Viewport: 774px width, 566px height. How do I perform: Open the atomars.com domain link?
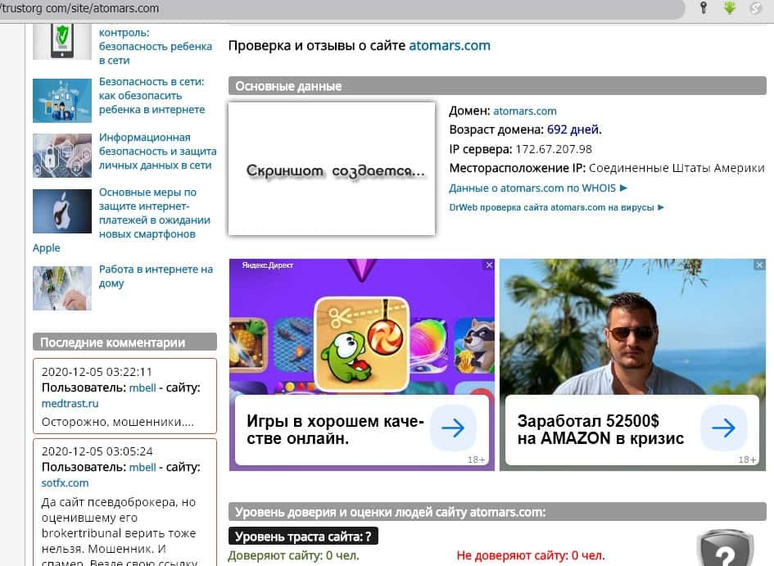pyautogui.click(x=525, y=111)
